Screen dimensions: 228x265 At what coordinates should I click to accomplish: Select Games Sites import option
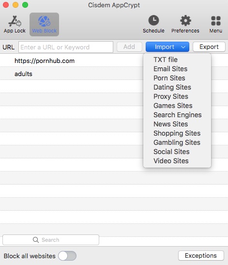(173, 106)
